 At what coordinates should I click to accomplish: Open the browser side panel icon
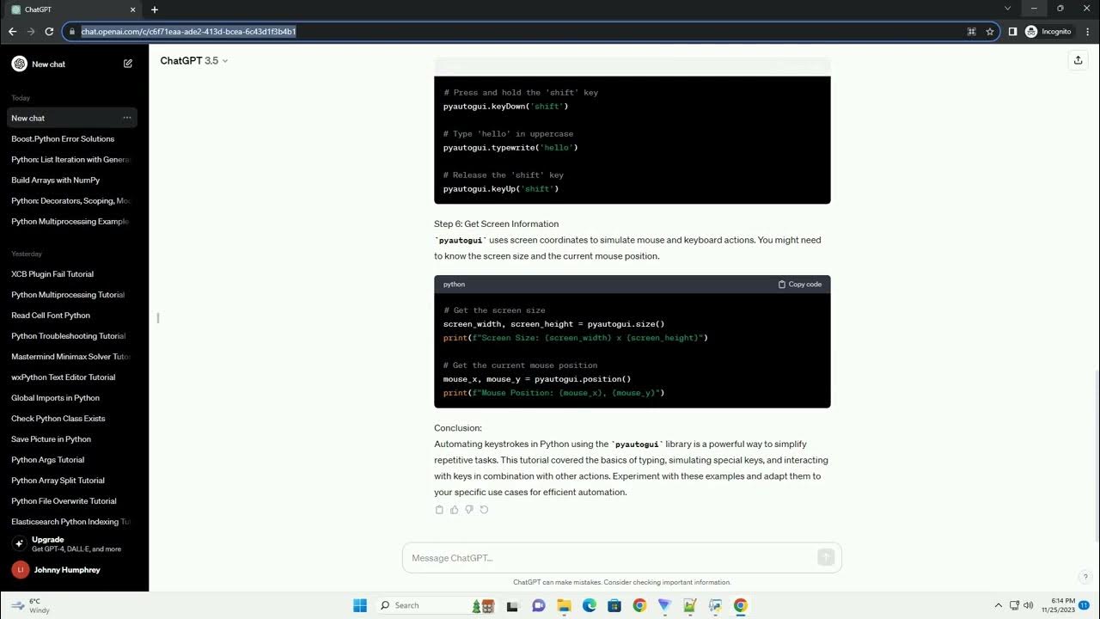pyautogui.click(x=1012, y=31)
